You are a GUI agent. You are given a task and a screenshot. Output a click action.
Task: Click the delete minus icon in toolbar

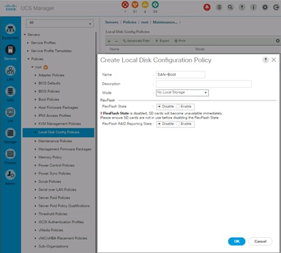[x=117, y=41]
